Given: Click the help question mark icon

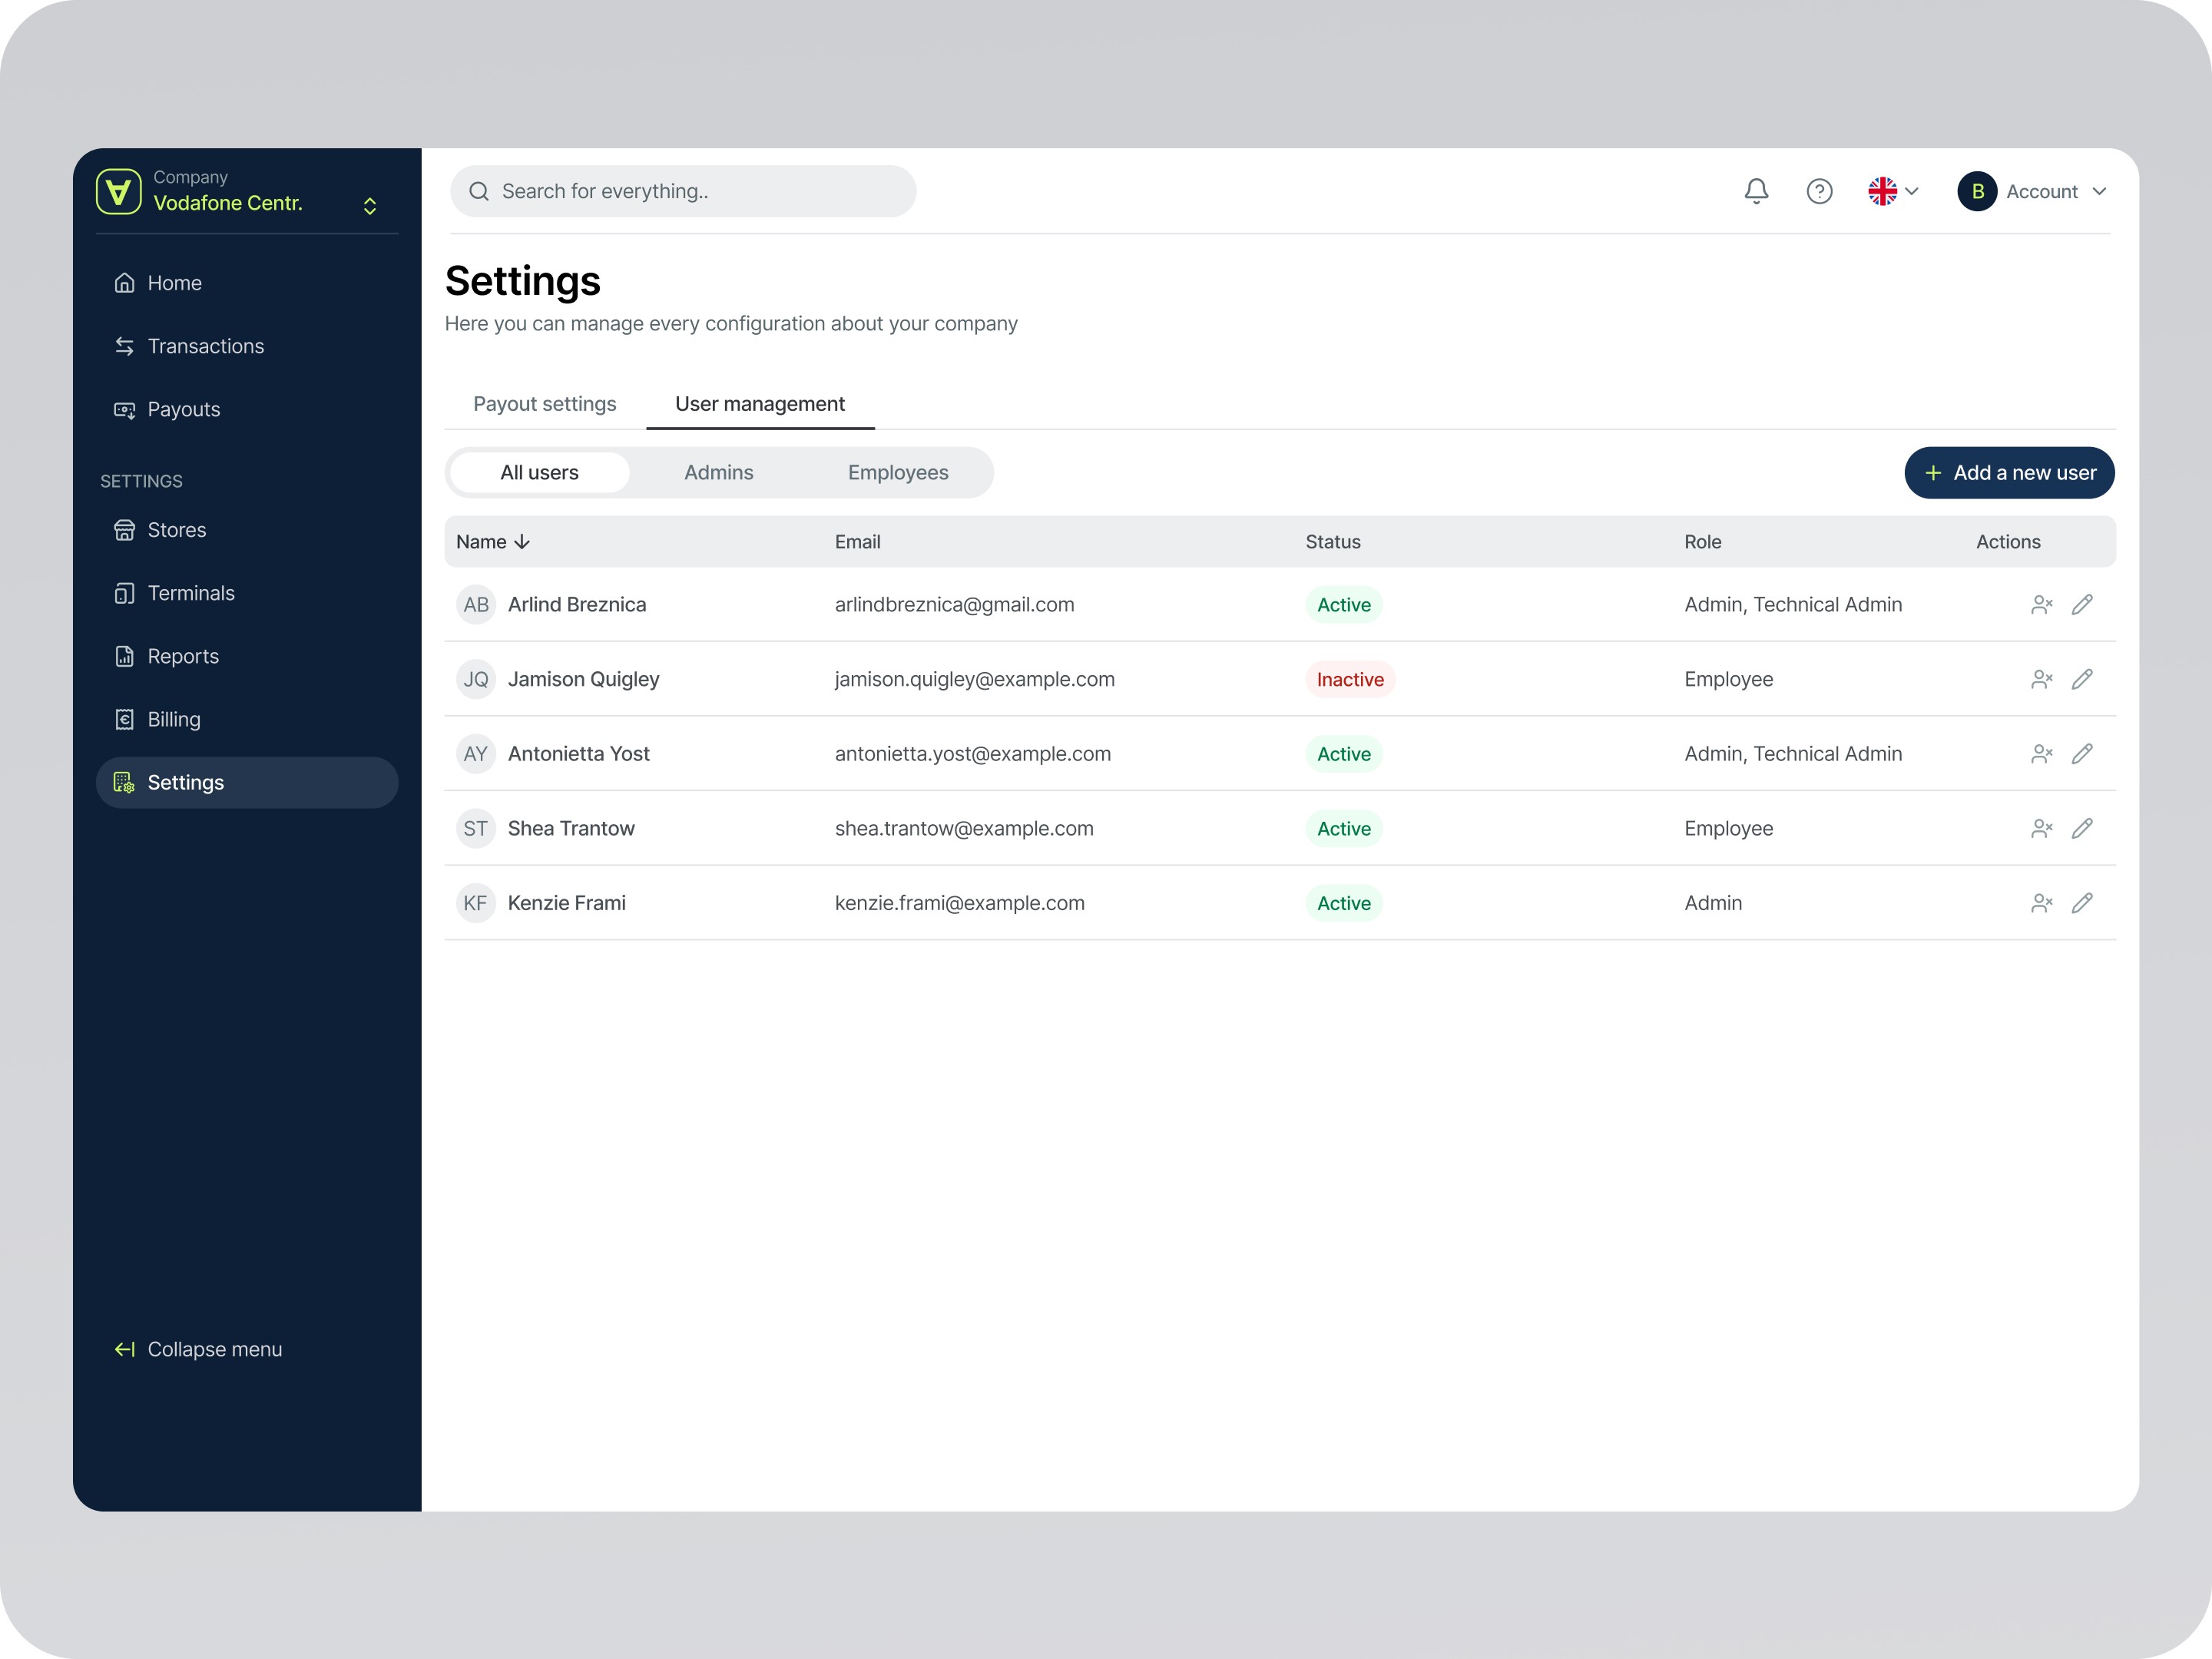Looking at the screenshot, I should (1819, 191).
